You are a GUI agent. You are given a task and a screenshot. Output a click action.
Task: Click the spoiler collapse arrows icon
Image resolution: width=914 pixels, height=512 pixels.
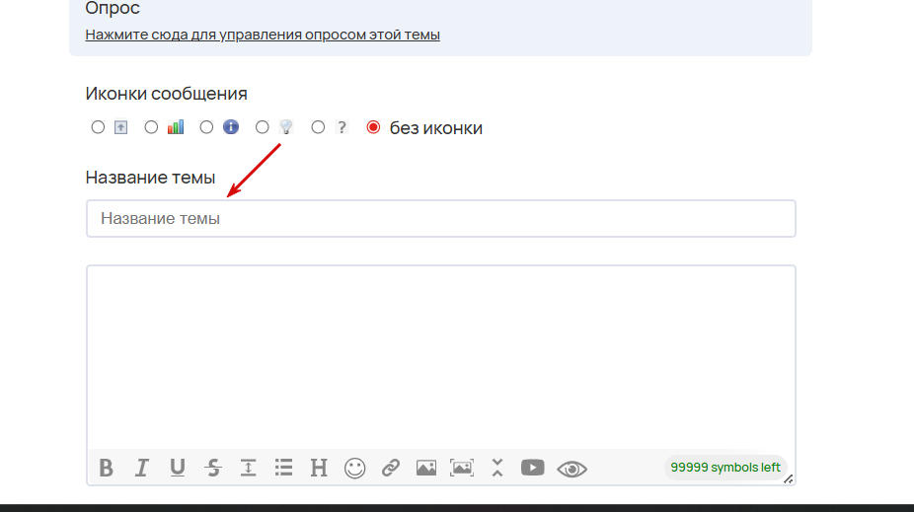497,468
